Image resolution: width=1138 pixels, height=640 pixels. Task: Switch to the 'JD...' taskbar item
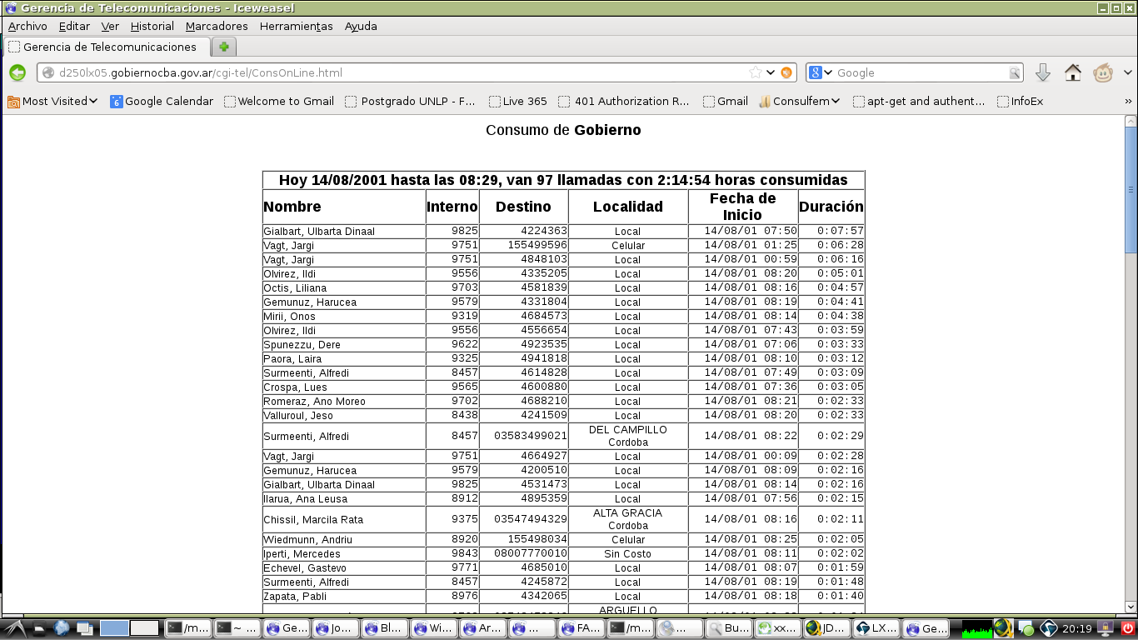tap(826, 628)
